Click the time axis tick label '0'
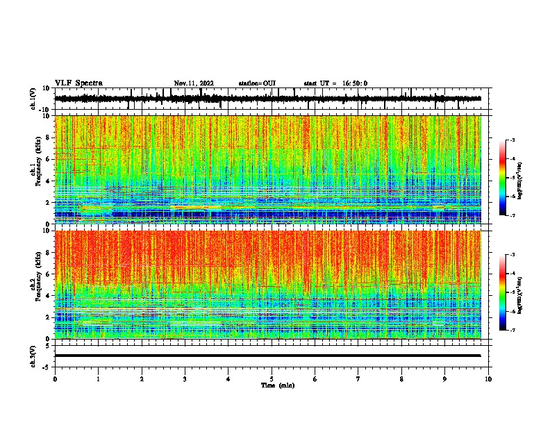The width and height of the screenshot is (550, 425). coord(55,379)
